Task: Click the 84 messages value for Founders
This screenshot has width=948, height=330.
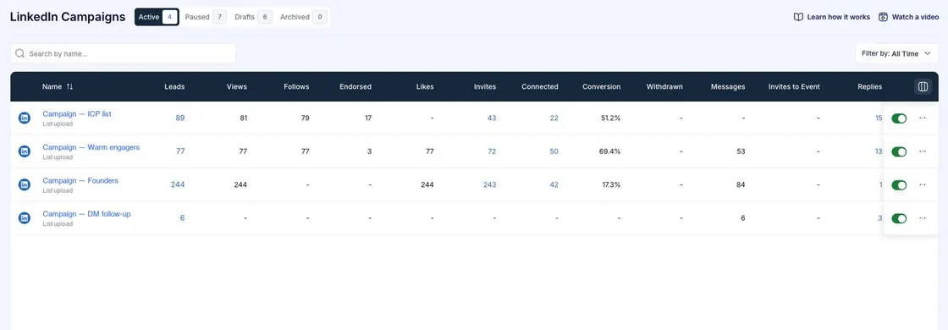Action: point(741,184)
